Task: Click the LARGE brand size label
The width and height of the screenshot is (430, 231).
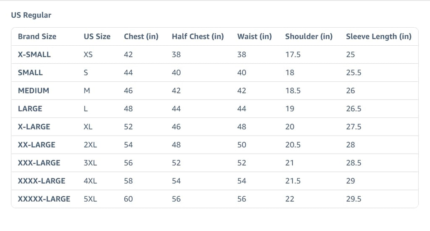Action: point(30,109)
